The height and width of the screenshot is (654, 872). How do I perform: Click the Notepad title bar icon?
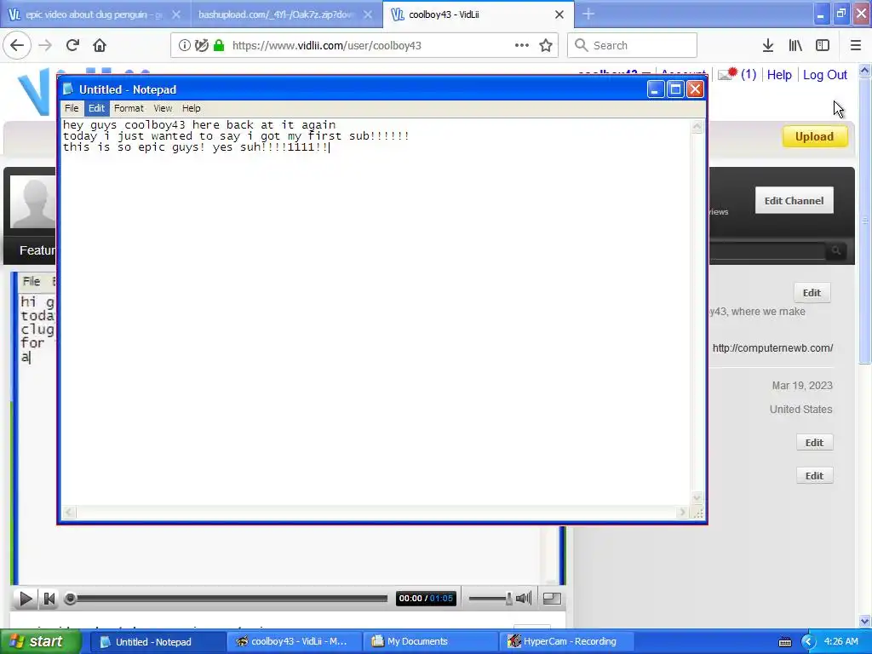point(68,89)
